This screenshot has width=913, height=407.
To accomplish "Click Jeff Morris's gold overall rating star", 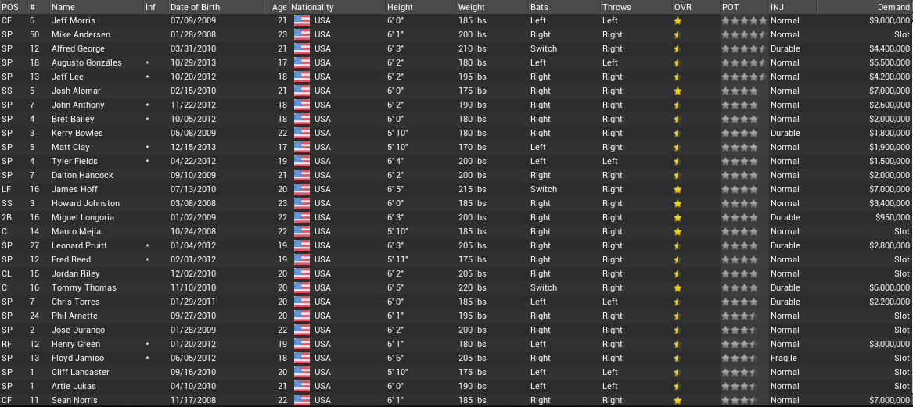I will [678, 21].
